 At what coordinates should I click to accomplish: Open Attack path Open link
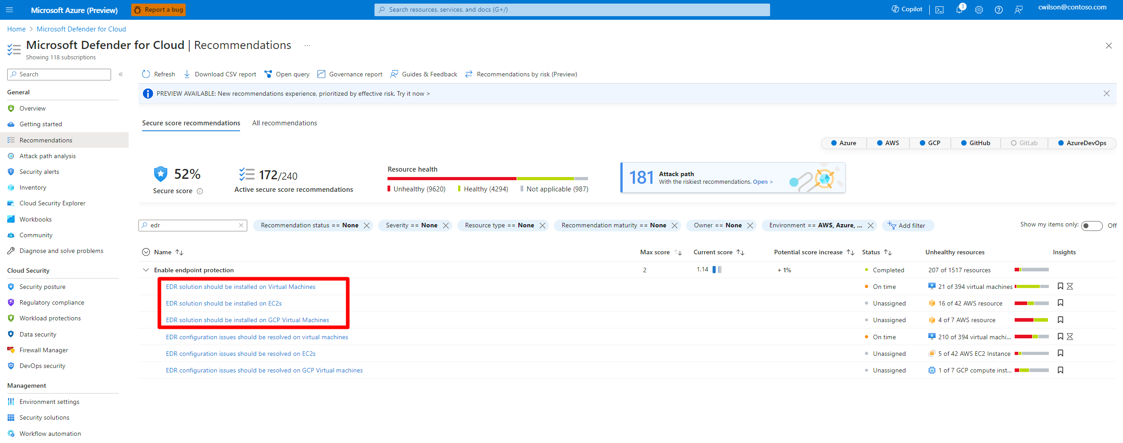[x=762, y=182]
